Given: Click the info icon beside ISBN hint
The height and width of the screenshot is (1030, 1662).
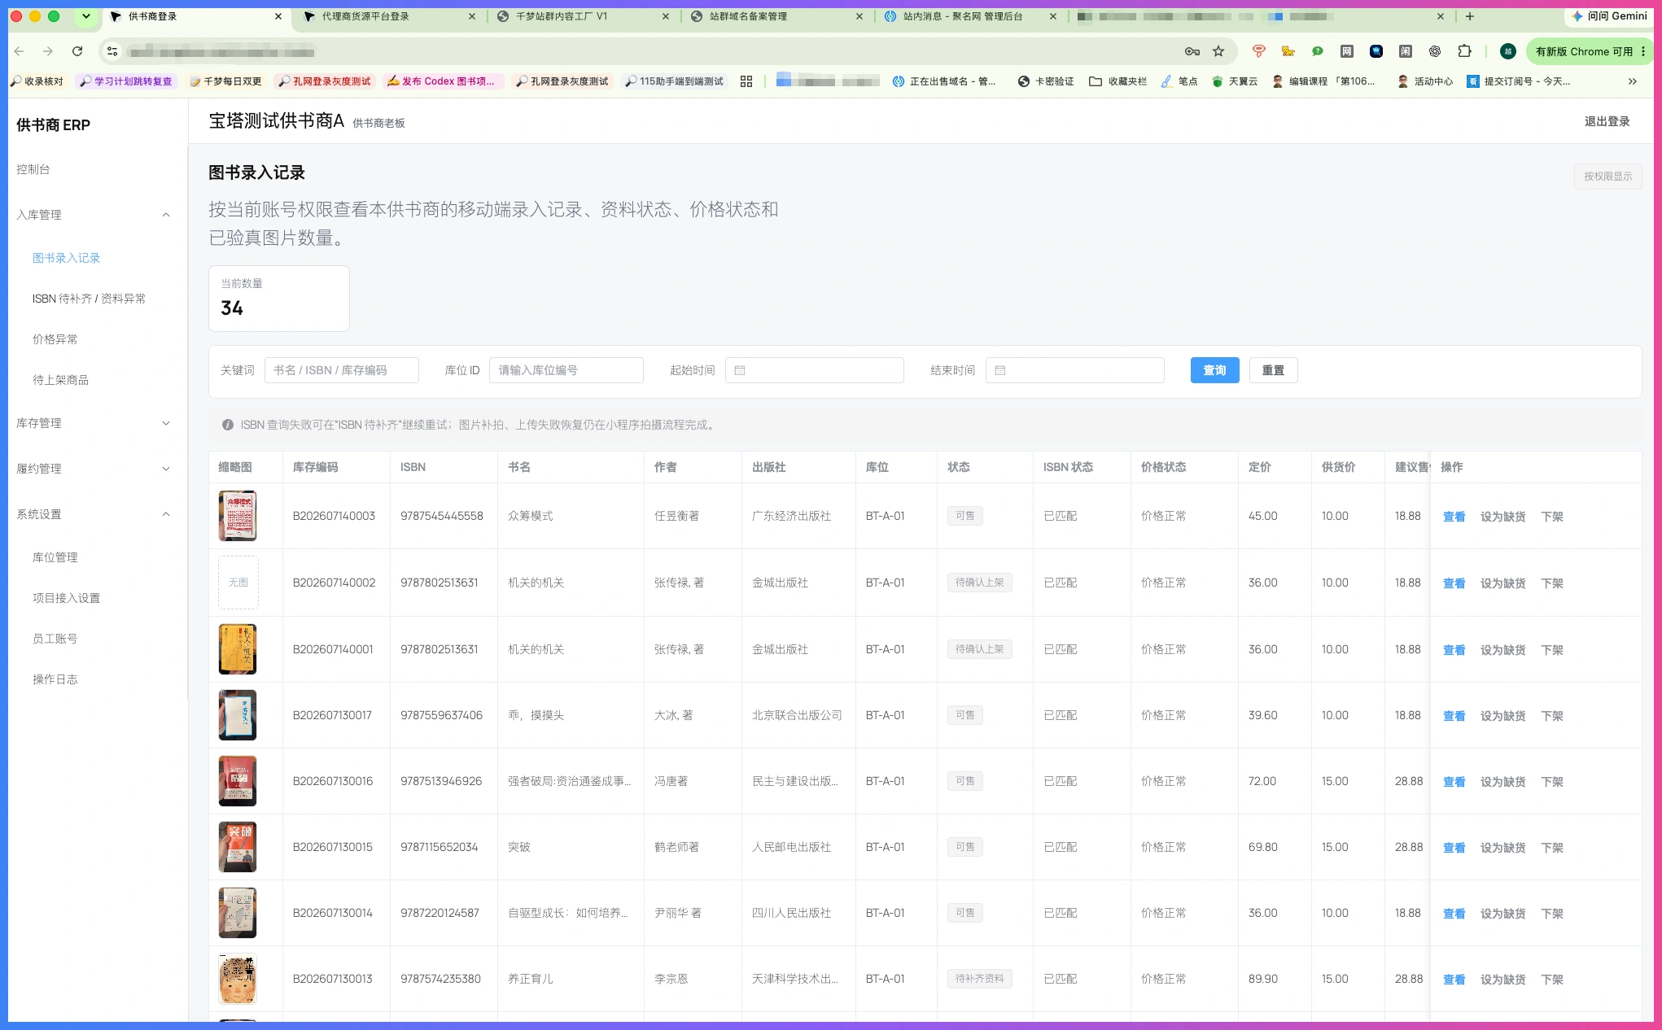Looking at the screenshot, I should (228, 425).
